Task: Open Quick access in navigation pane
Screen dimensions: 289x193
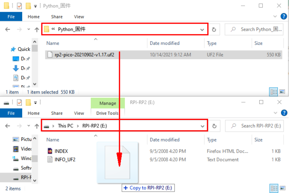Action: coord(20,49)
